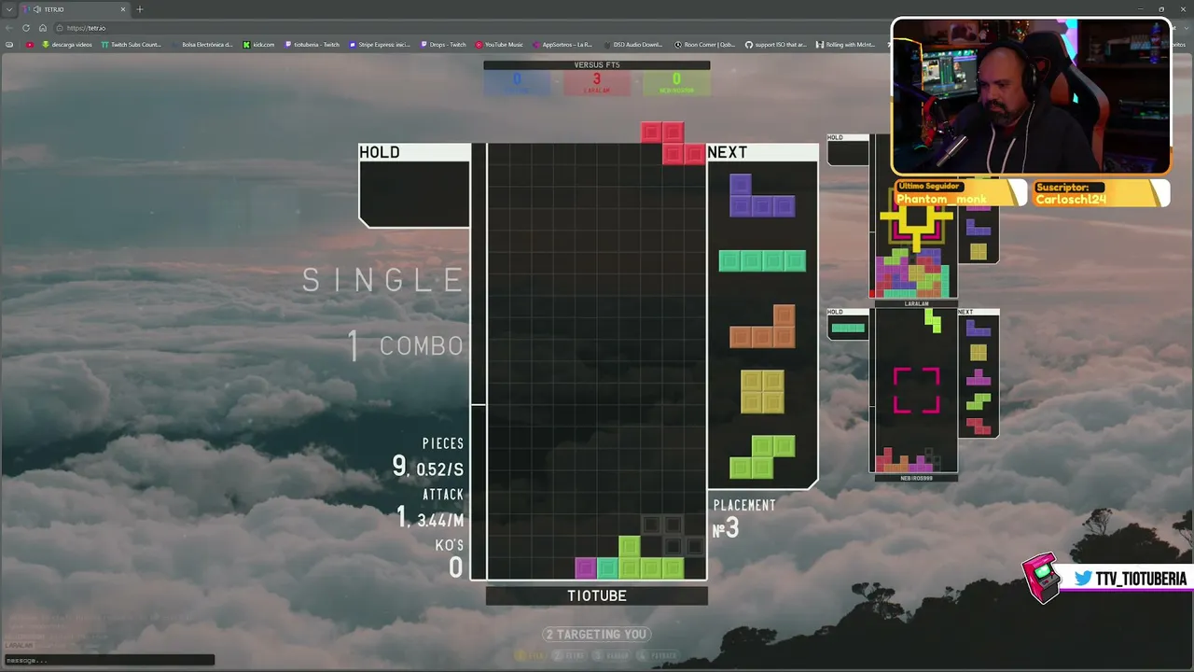Click the webcam overlay thumbnail
The height and width of the screenshot is (672, 1194).
[1031, 96]
